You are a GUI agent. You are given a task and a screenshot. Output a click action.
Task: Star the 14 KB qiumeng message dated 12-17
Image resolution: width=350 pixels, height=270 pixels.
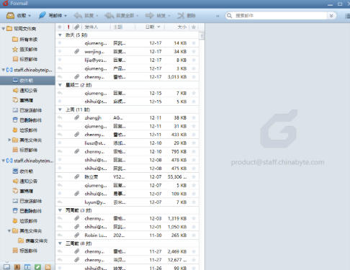pos(194,43)
